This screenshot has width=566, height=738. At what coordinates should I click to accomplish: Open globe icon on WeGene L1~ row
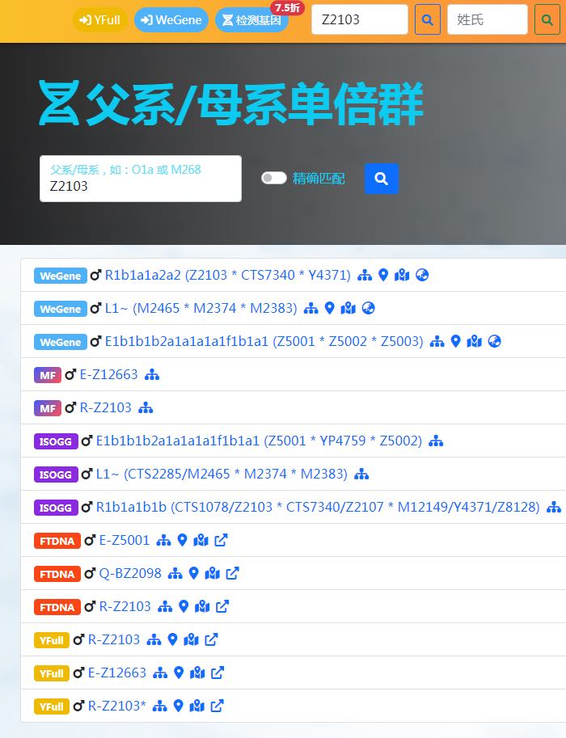click(368, 309)
